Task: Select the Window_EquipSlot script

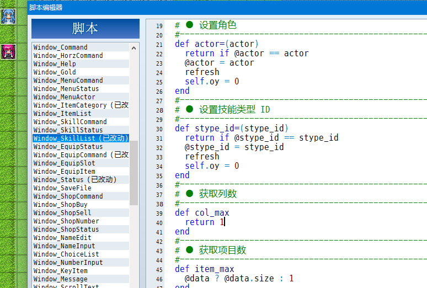Action: 81,163
